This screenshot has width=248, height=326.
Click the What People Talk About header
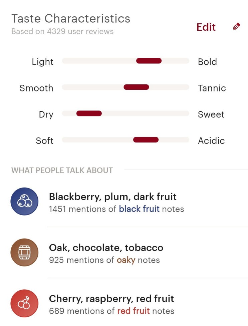62,170
